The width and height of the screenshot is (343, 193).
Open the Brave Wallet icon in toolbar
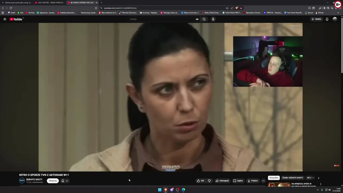click(x=328, y=8)
